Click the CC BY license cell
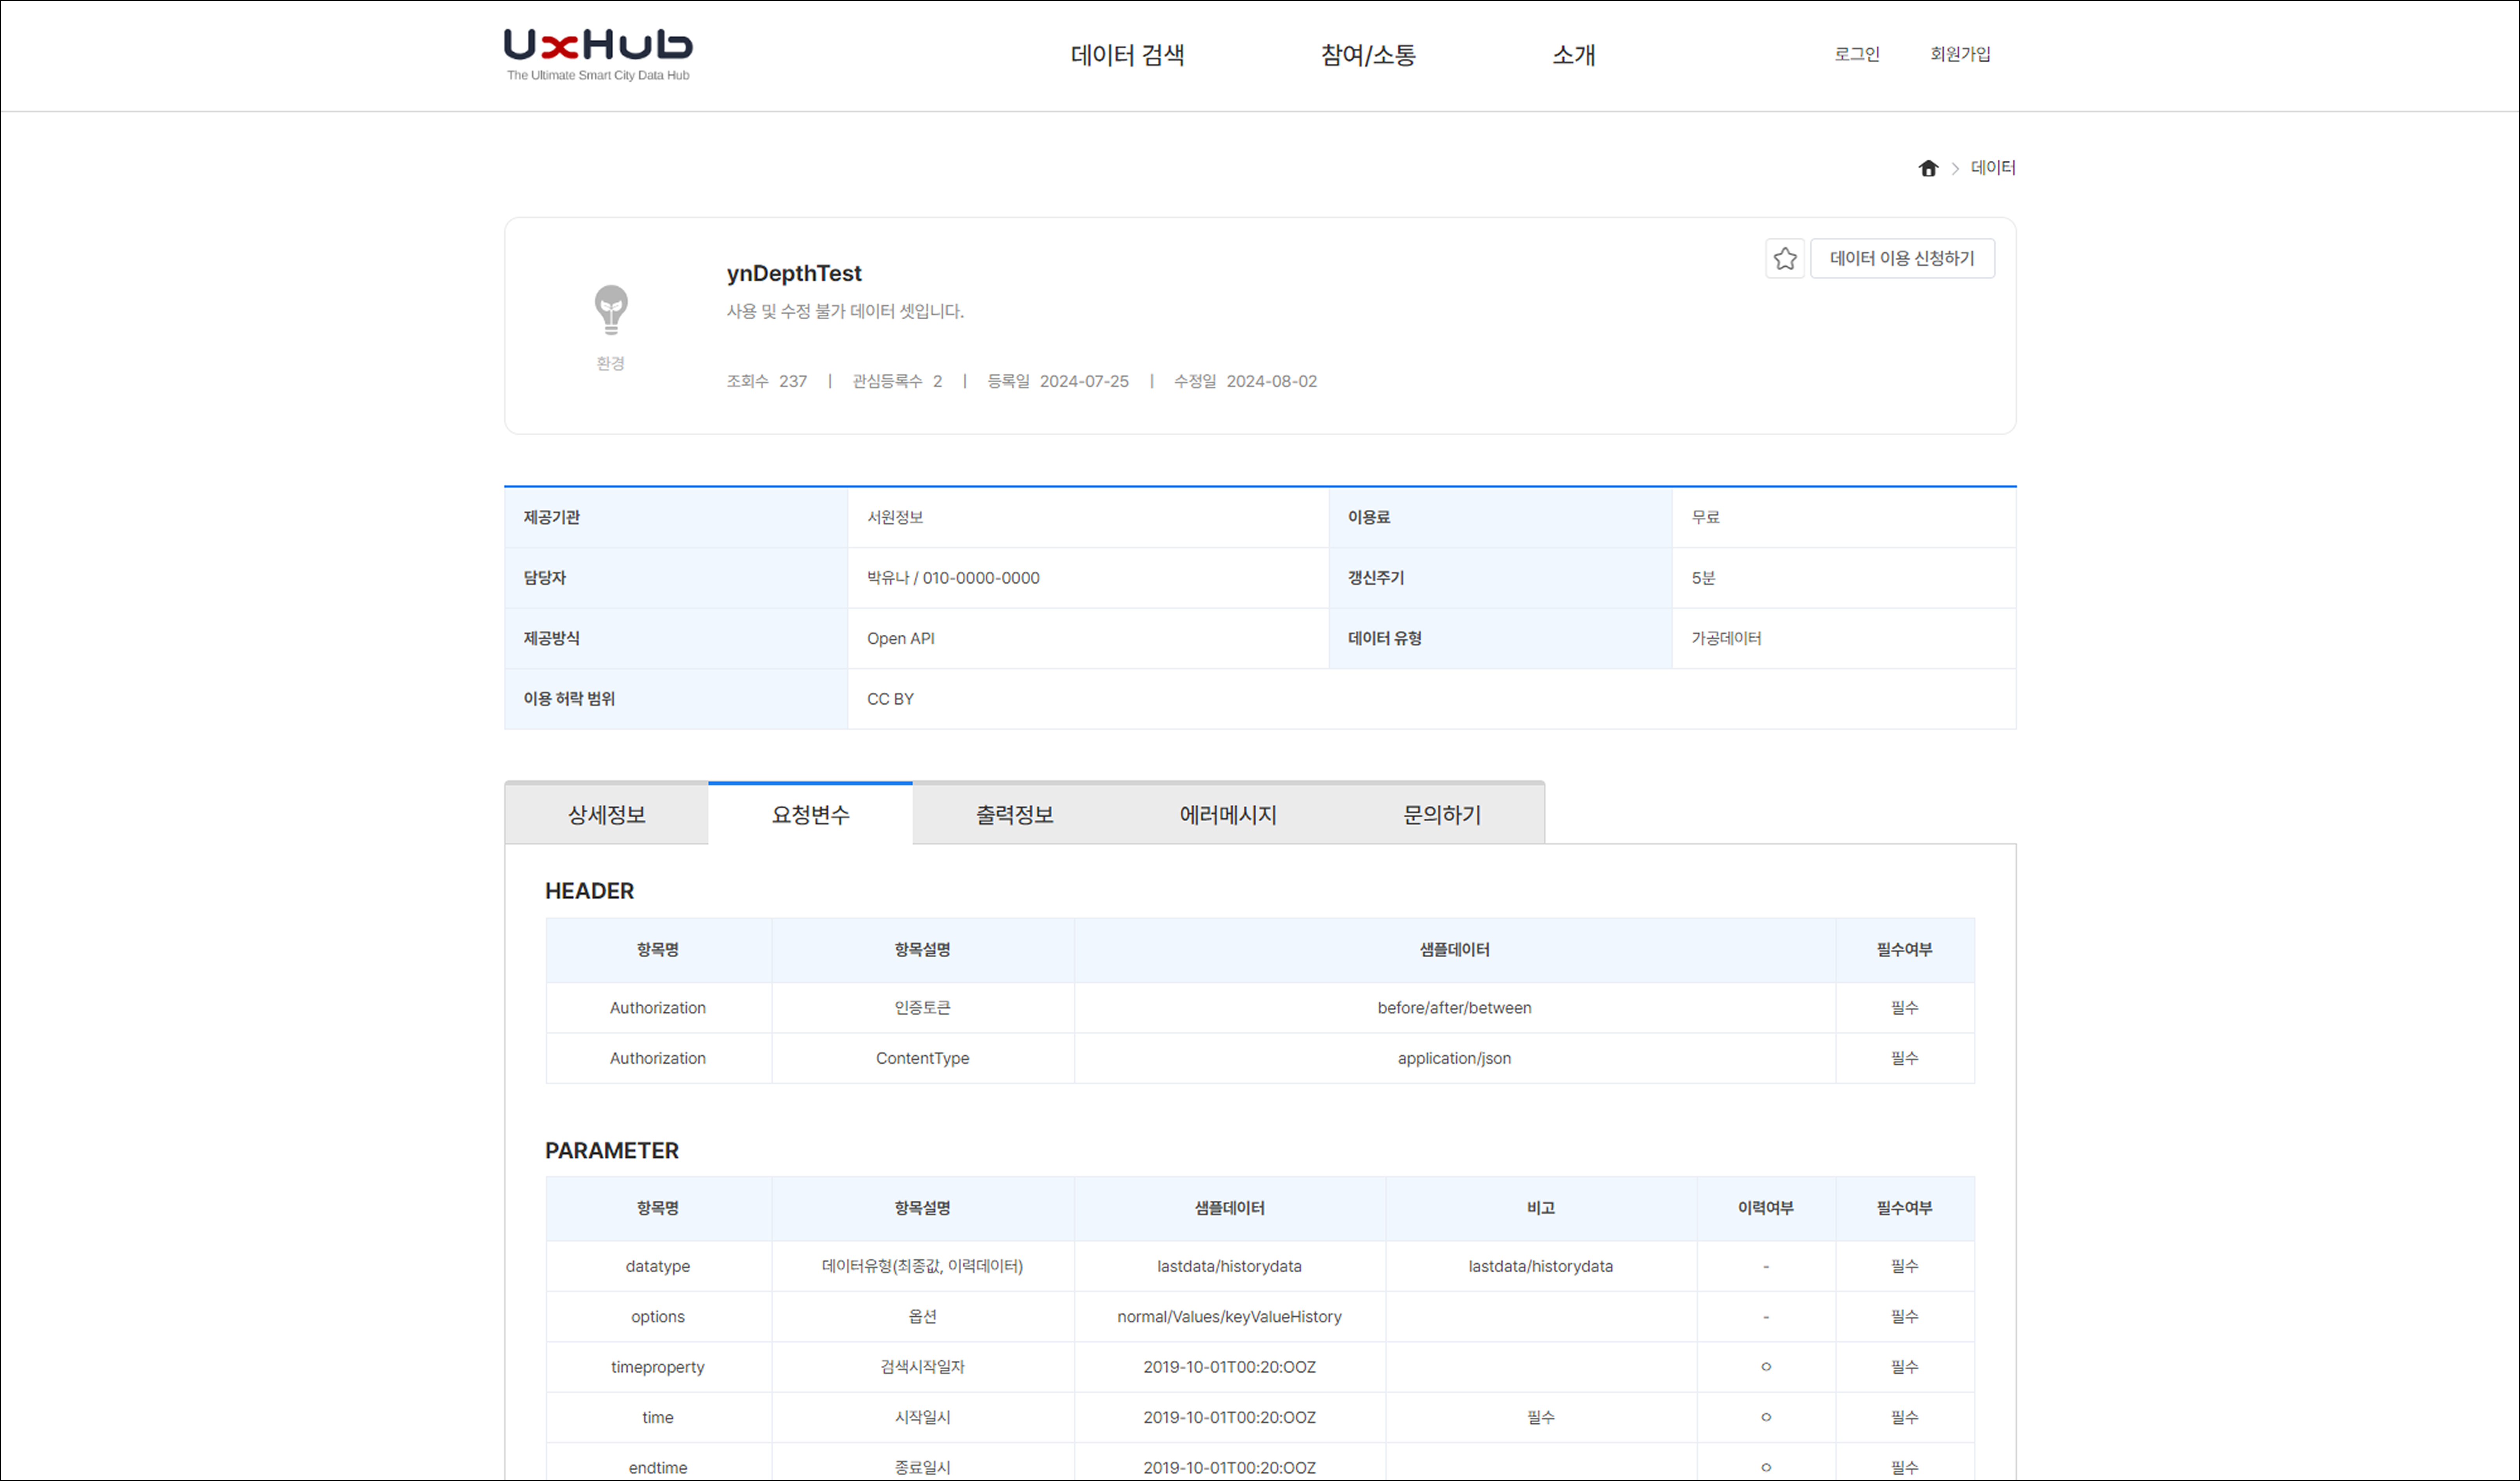Image resolution: width=2520 pixels, height=1481 pixels. point(1431,699)
